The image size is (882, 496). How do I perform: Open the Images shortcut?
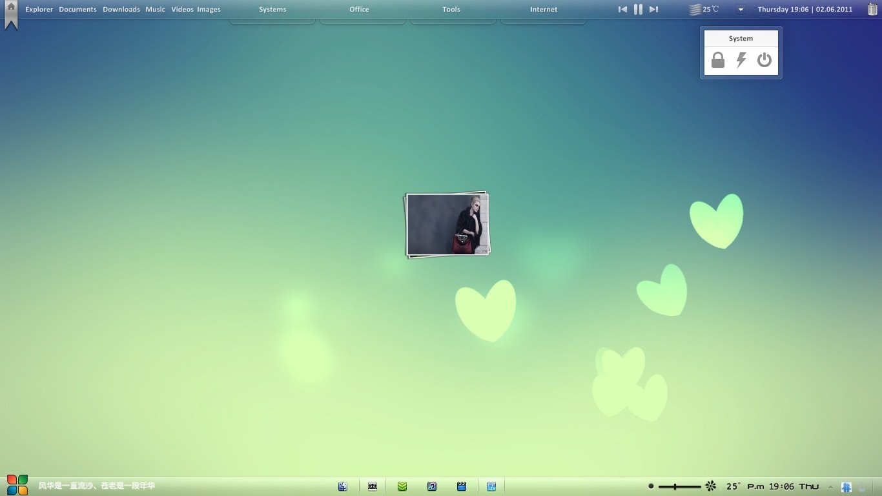point(209,10)
